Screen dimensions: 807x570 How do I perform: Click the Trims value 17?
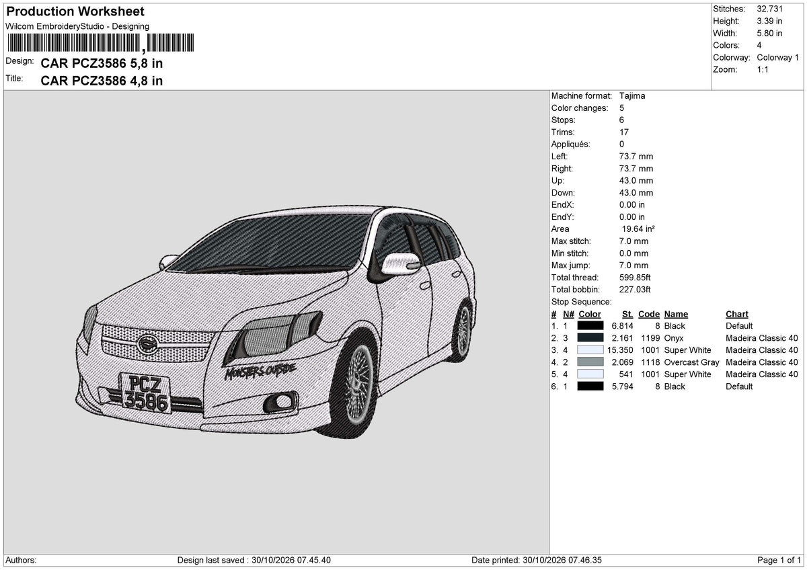[624, 132]
